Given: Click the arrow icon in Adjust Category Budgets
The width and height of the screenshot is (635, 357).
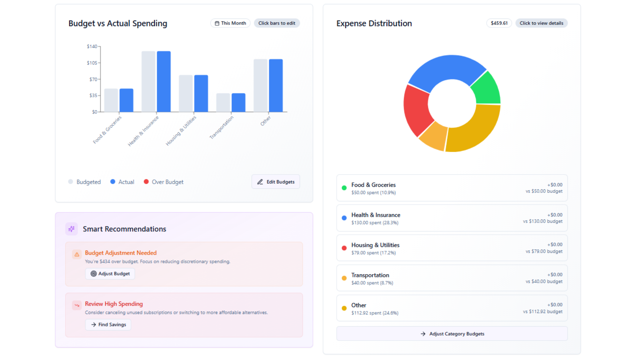Looking at the screenshot, I should [423, 334].
